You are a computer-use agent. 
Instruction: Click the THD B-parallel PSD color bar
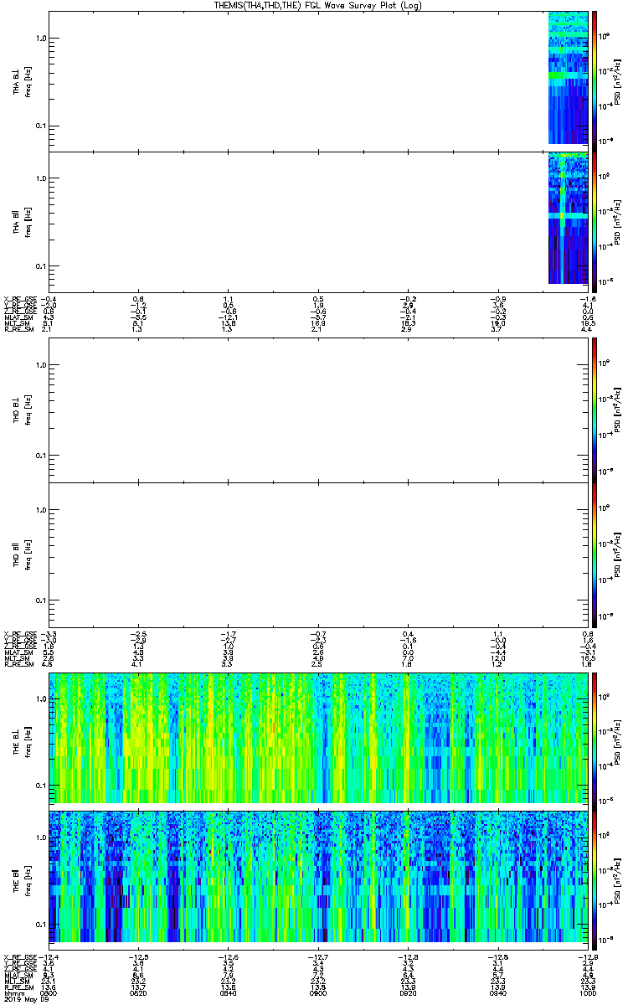click(x=594, y=555)
